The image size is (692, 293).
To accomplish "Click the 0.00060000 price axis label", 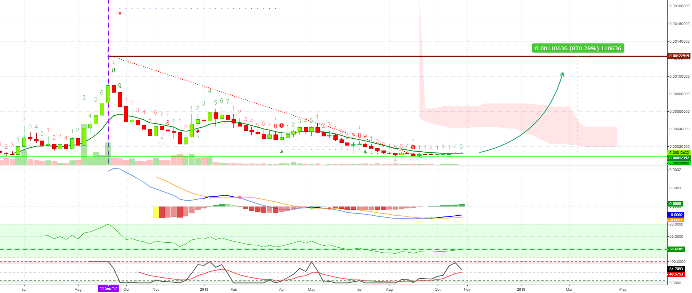I will 679,111.
